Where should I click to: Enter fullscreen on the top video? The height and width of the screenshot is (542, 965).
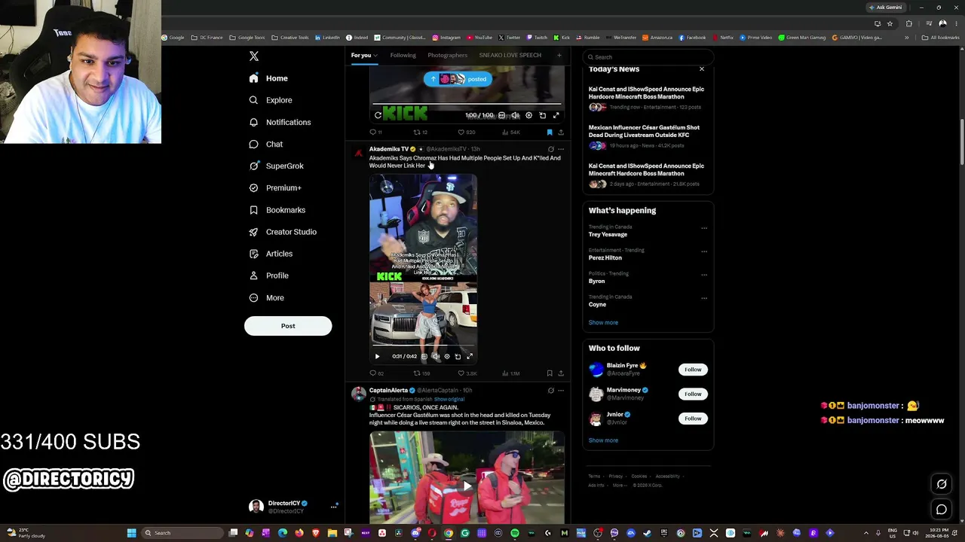click(556, 115)
